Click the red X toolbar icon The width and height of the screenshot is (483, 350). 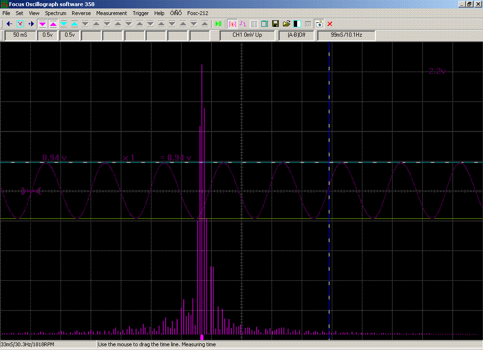[x=330, y=24]
